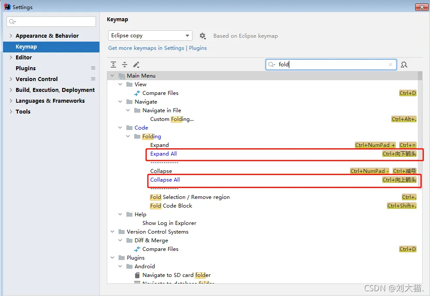Click Compare Files icon under Diff & Merge

coord(137,249)
